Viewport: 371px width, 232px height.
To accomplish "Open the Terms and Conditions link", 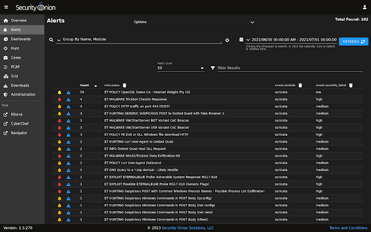I will click(x=348, y=228).
